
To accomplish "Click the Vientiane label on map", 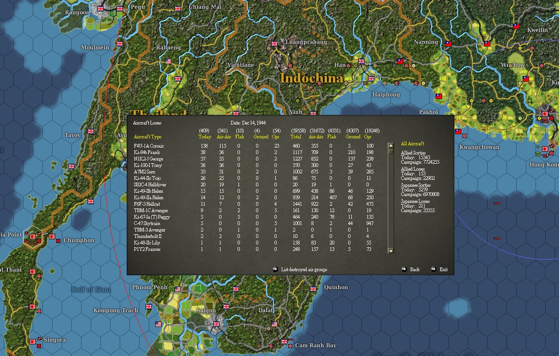I will pos(241,65).
